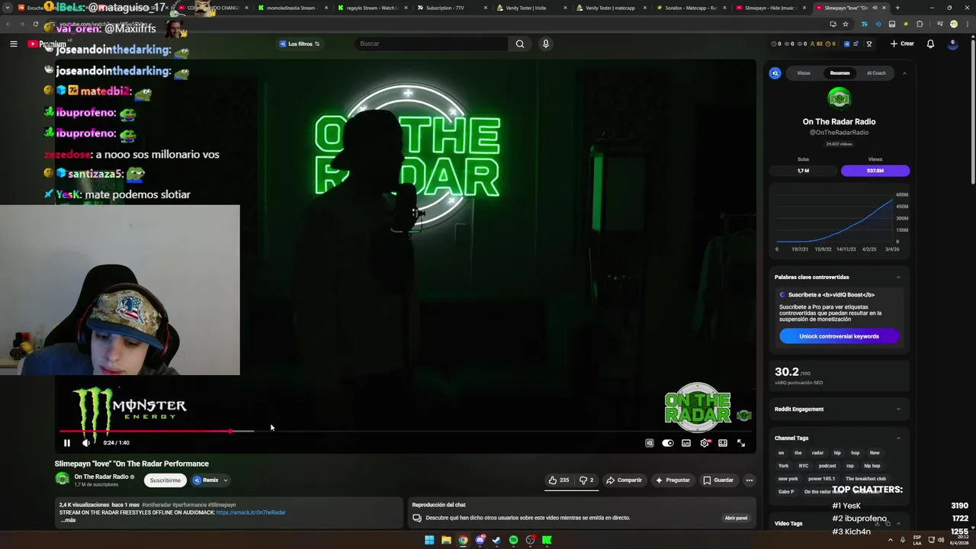Click Unlock controversial keywords button
The width and height of the screenshot is (976, 549).
coord(839,336)
